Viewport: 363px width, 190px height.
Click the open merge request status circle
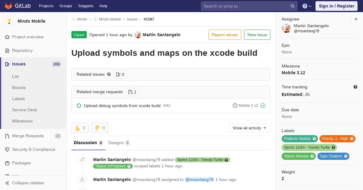point(79,106)
